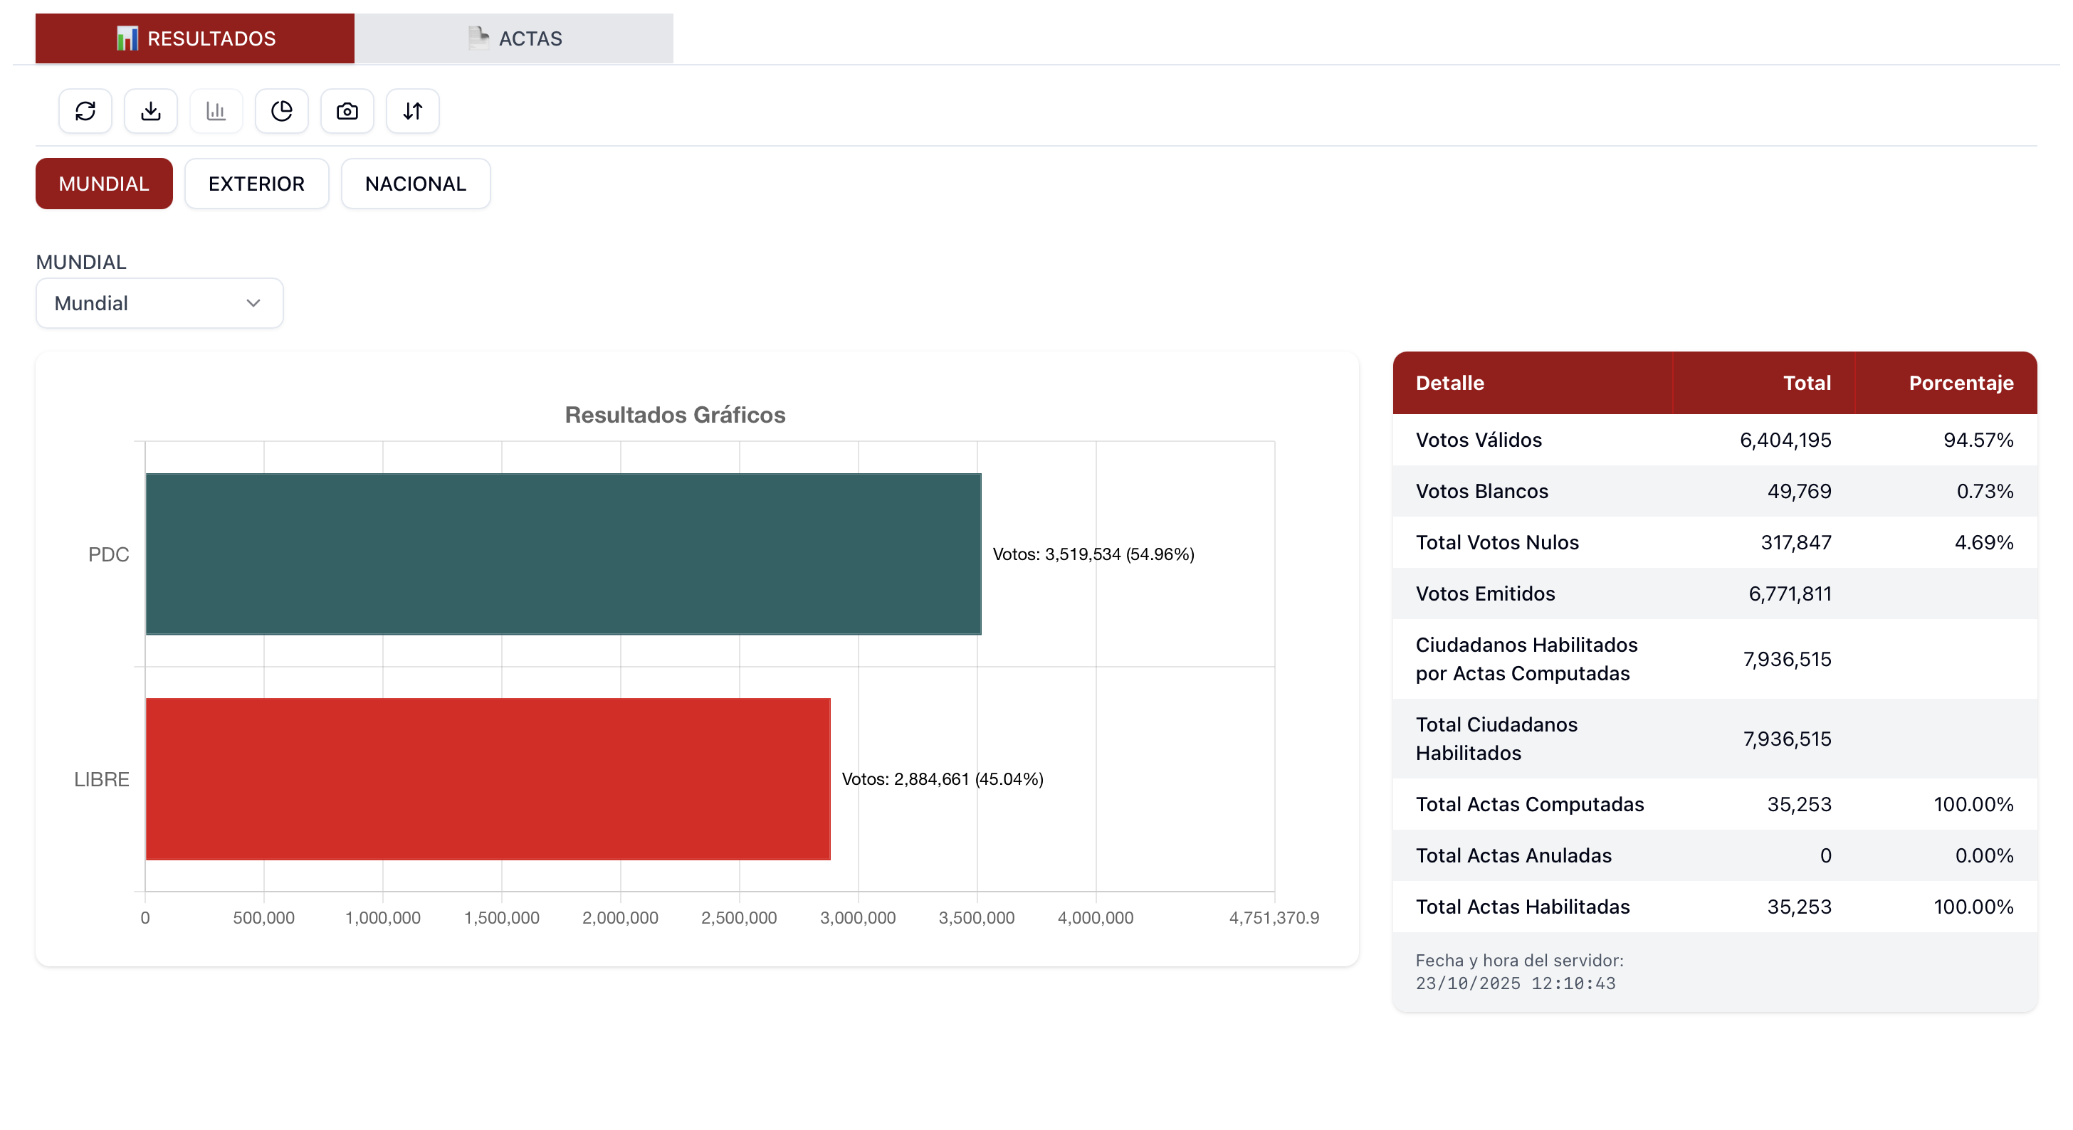2073x1130 pixels.
Task: Click the red LIBRE bar
Action: pyautogui.click(x=488, y=778)
